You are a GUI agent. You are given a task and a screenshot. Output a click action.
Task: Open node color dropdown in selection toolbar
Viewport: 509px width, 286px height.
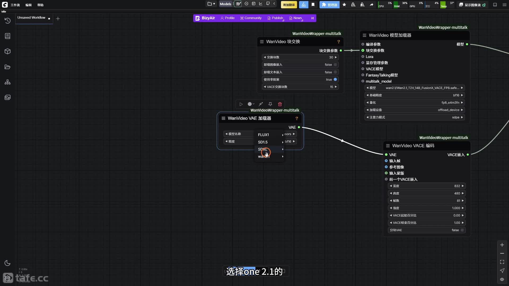pos(251,104)
